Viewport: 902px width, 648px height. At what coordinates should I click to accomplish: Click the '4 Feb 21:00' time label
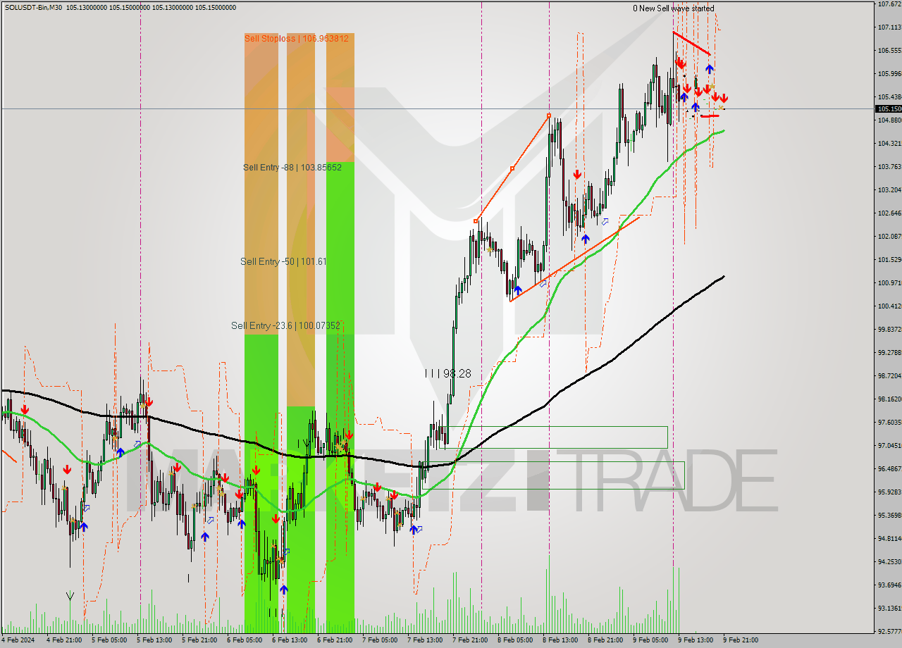tap(64, 640)
